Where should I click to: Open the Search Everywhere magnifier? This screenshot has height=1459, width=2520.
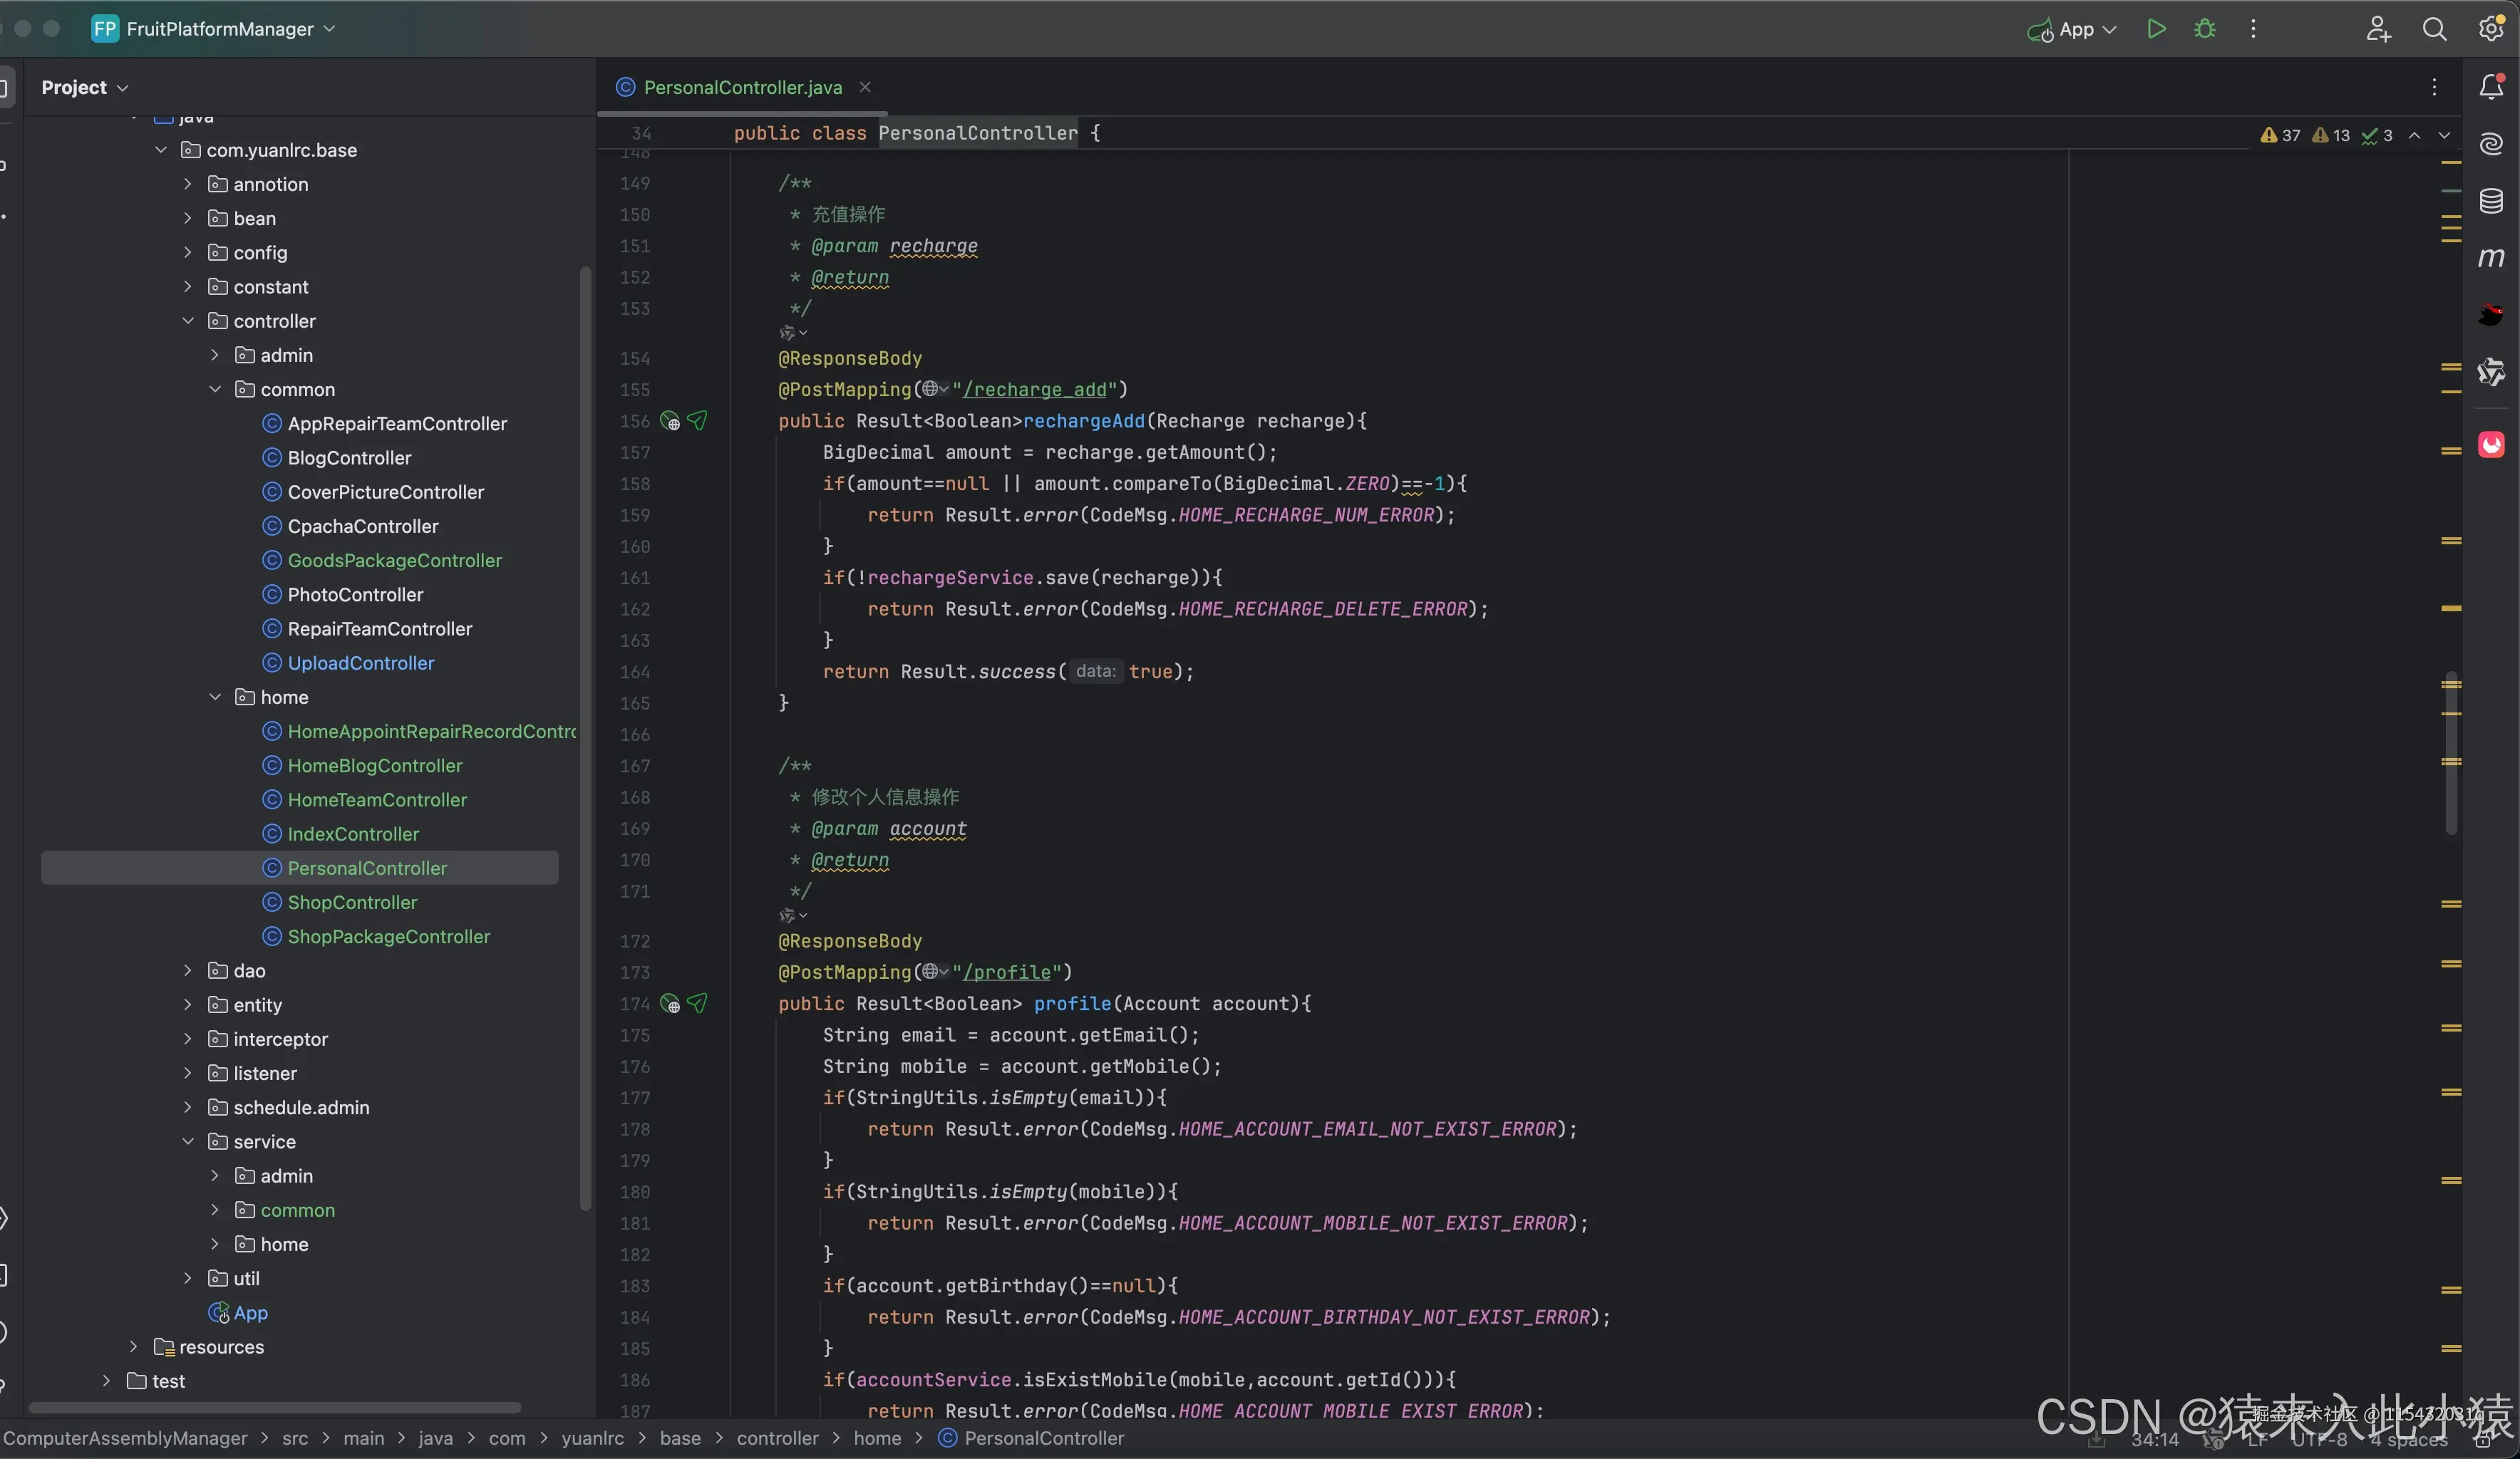[x=2434, y=29]
